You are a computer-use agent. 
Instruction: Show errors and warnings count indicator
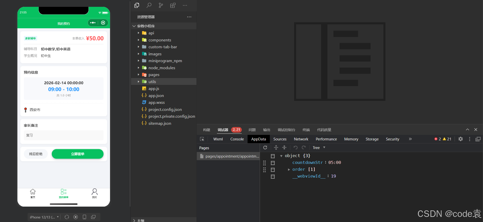443,139
